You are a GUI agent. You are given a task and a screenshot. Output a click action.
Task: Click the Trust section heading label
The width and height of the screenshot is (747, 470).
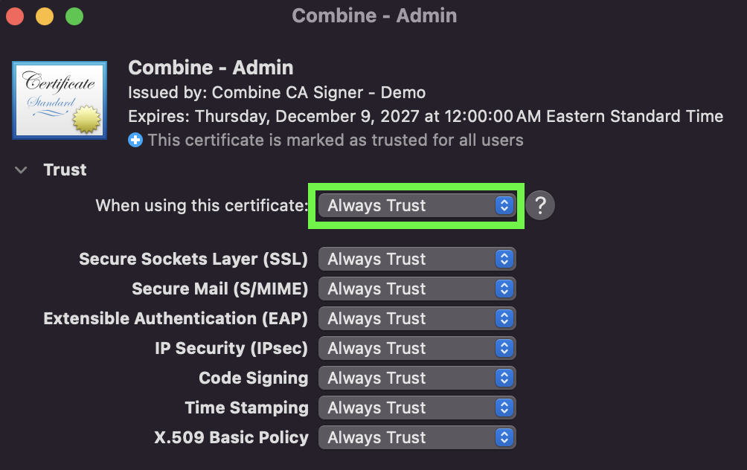pyautogui.click(x=65, y=170)
